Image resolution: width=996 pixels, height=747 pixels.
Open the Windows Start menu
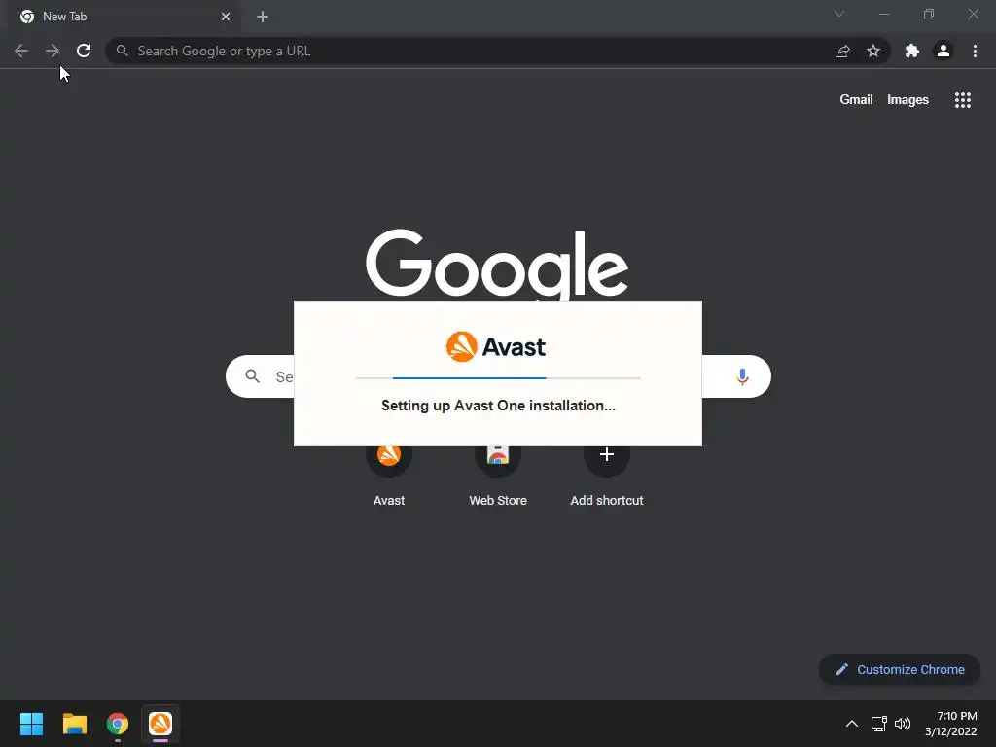pyautogui.click(x=31, y=724)
